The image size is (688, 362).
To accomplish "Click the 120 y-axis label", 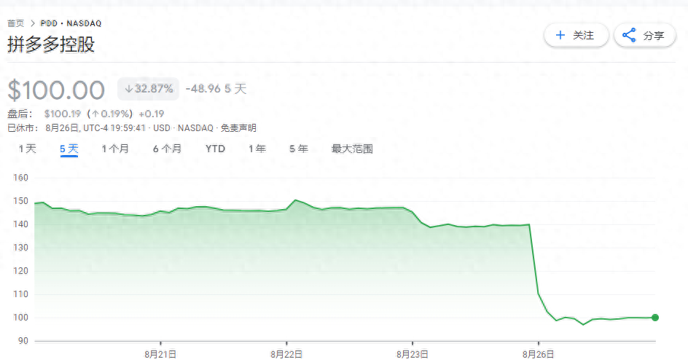I will coord(20,270).
